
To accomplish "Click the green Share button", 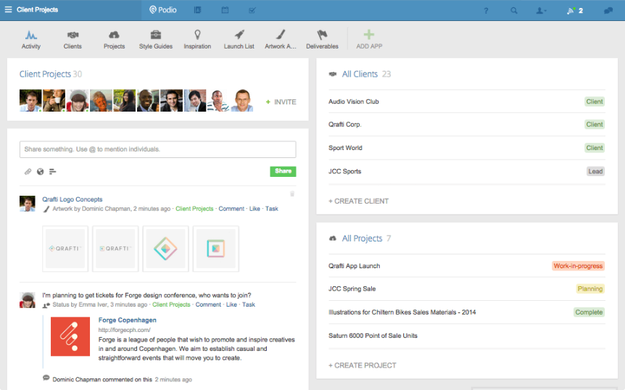I will 283,171.
